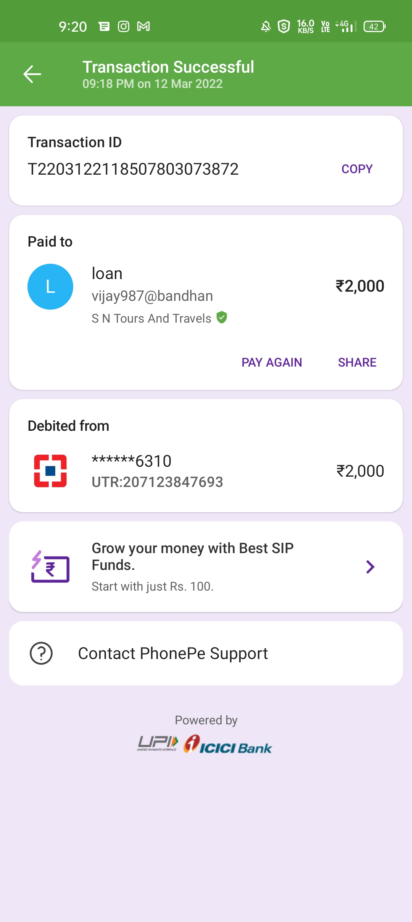
Task: Tap the Instagram notification icon in status bar
Action: coord(124,26)
